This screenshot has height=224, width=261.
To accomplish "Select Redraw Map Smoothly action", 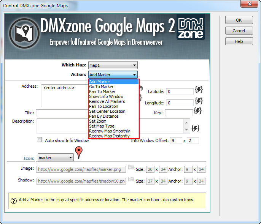I will (x=114, y=131).
